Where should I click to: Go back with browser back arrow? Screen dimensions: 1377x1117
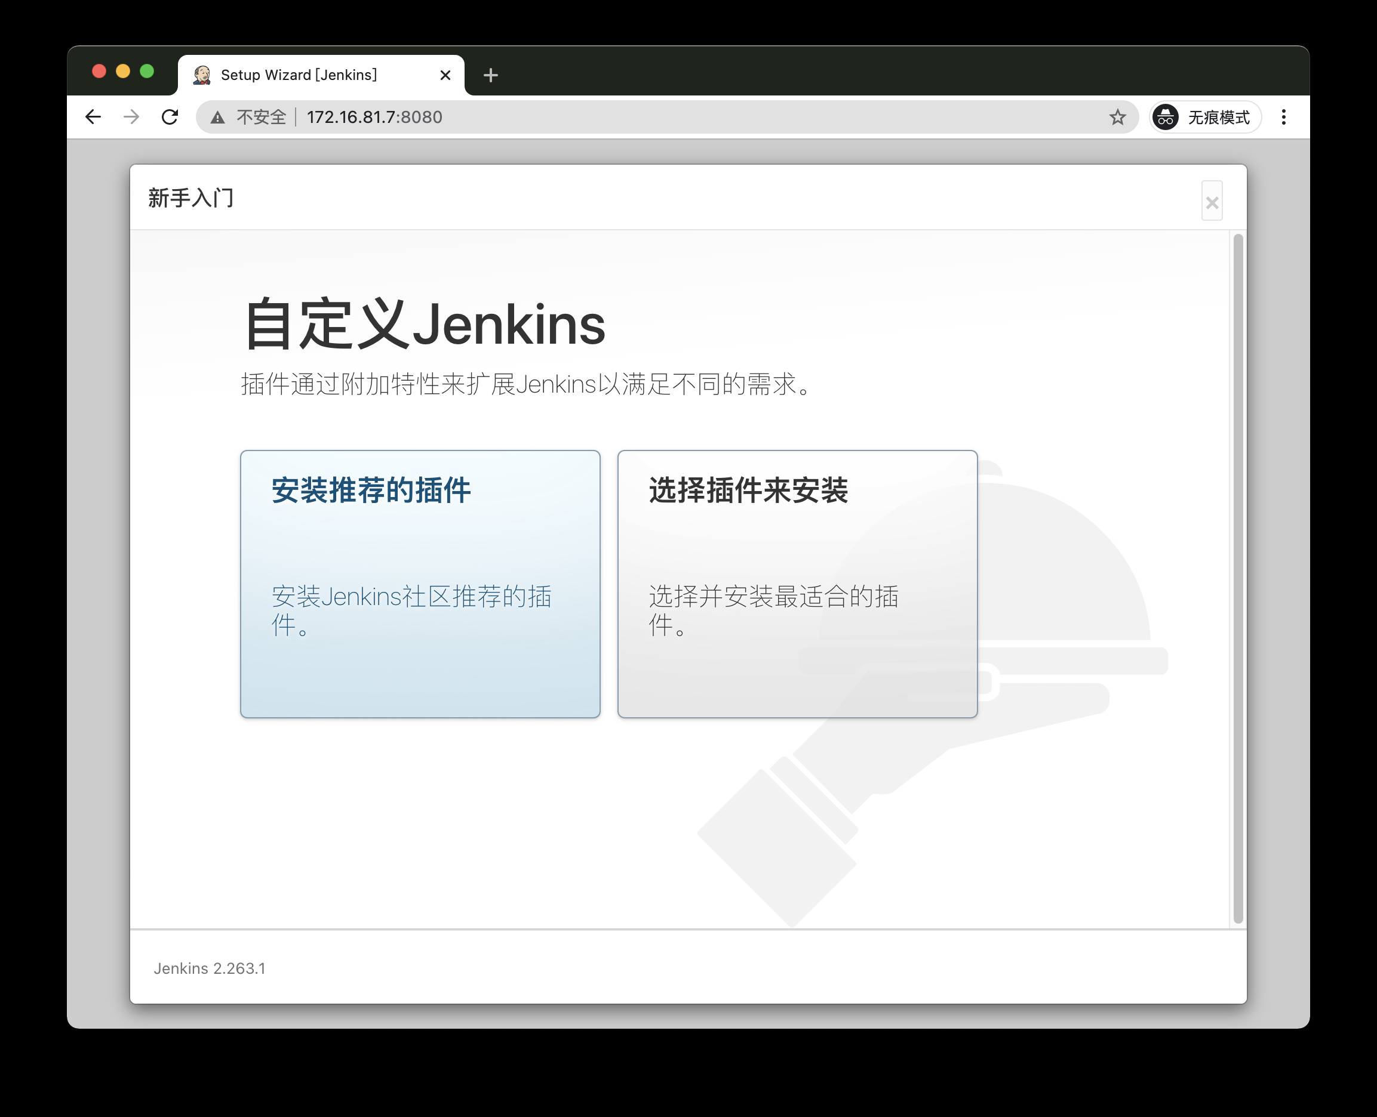[x=93, y=117]
